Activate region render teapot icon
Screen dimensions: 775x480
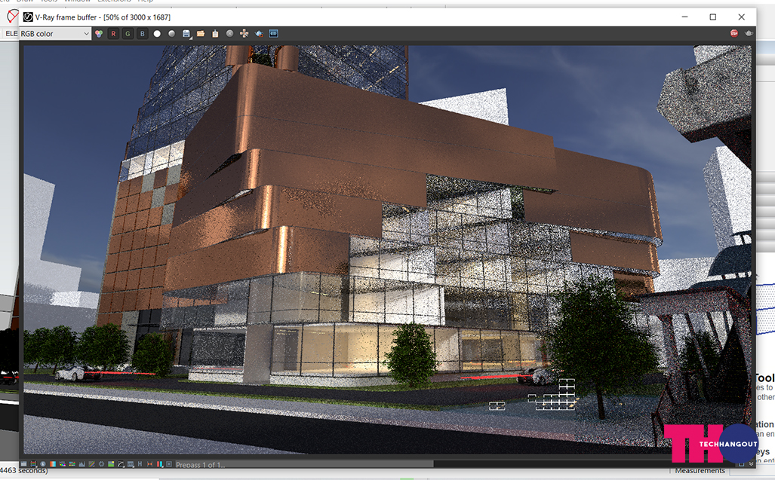[x=259, y=34]
